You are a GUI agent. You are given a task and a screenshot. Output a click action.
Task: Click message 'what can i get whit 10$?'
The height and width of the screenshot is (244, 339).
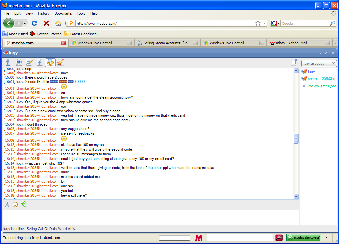pyautogui.click(x=45, y=163)
